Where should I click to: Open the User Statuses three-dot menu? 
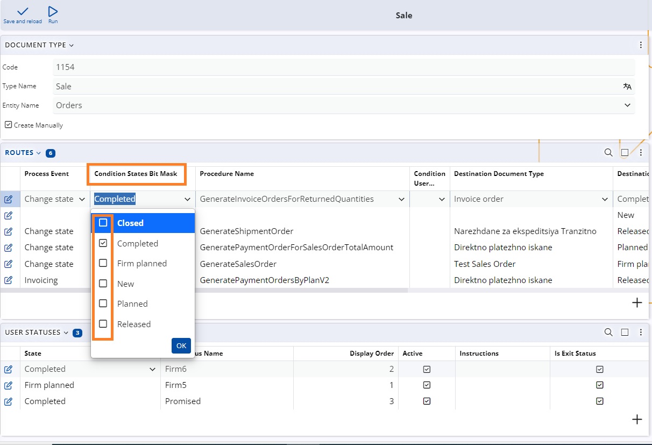641,333
